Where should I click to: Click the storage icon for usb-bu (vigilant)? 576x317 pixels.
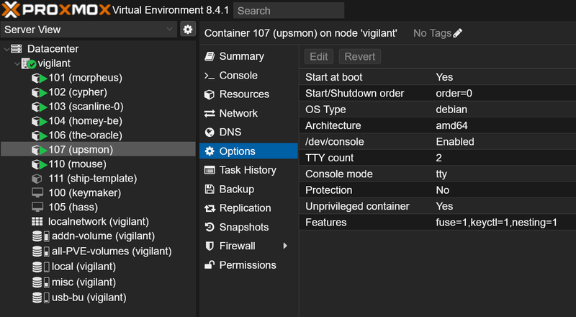click(40, 298)
